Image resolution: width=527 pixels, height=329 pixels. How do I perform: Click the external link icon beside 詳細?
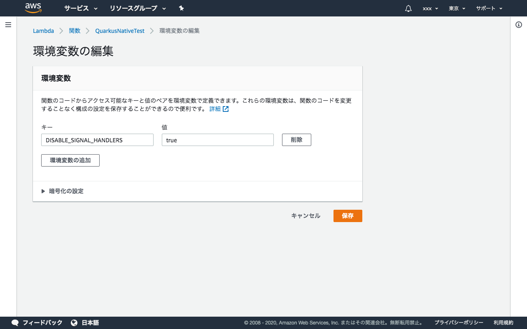226,109
